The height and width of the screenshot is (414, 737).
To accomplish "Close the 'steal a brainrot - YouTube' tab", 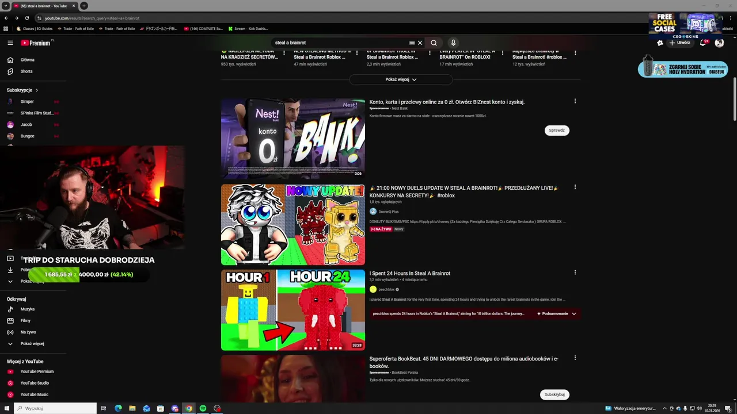I will click(74, 6).
